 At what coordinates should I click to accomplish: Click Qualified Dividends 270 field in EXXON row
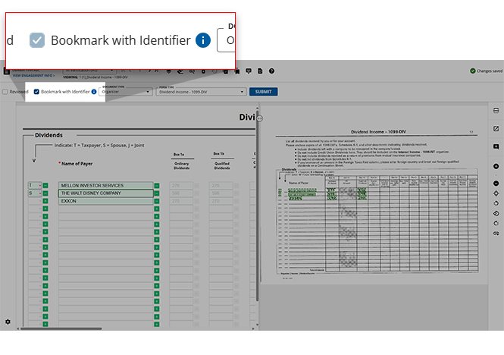[x=221, y=201]
